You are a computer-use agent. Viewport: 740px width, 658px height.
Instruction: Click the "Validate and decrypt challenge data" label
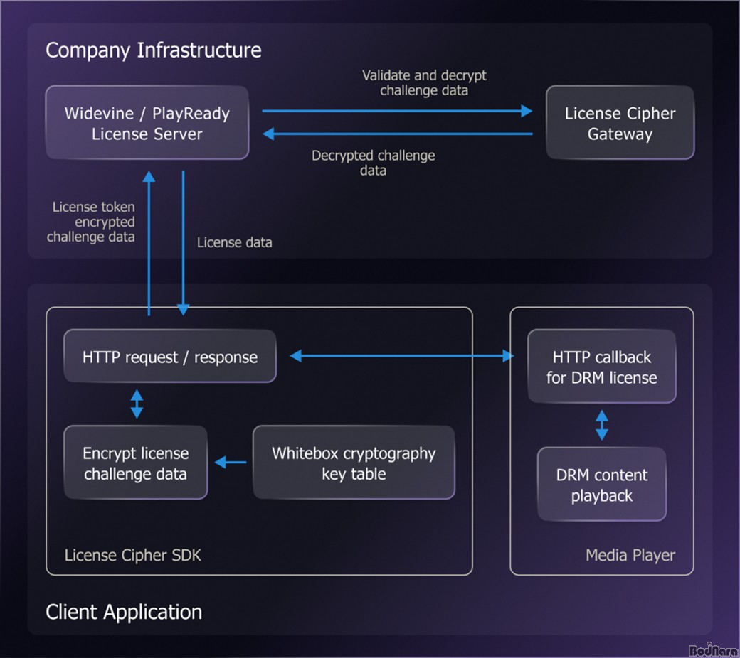click(x=424, y=82)
